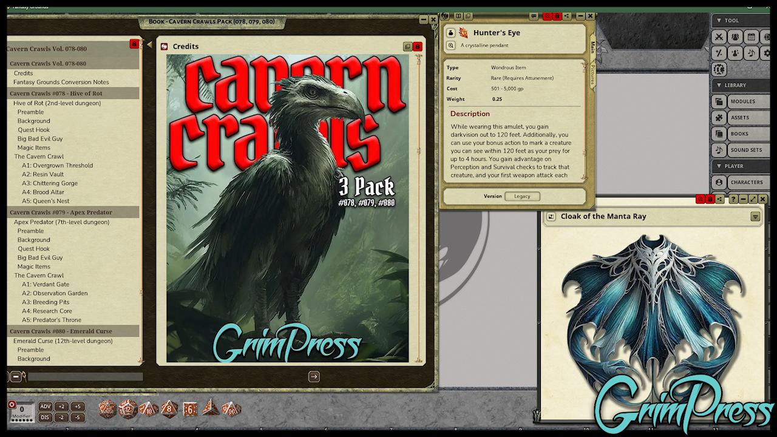
Task: Click the magnifier identify icon under Hunter's Eye
Action: click(450, 46)
